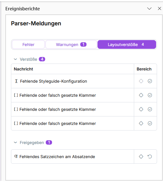The image size is (163, 185).
Task: Approve the third Klammer violation
Action: click(150, 123)
